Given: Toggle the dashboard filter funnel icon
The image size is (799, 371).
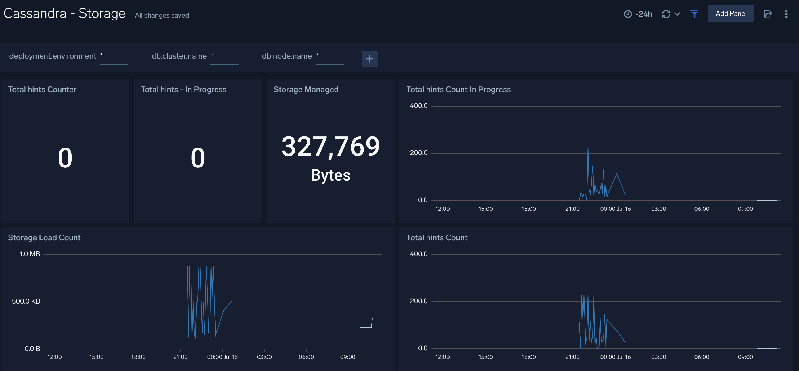Looking at the screenshot, I should pos(694,14).
